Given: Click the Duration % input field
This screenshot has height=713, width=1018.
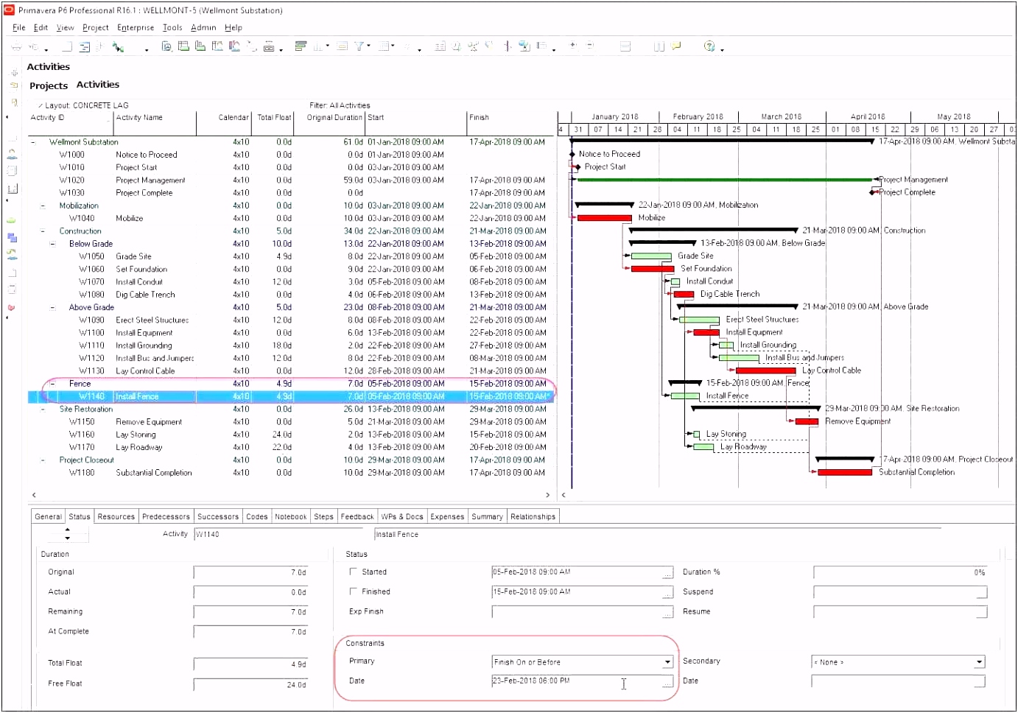Looking at the screenshot, I should click(x=900, y=572).
